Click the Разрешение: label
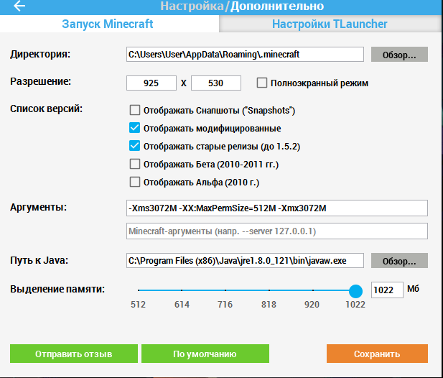This screenshot has width=443, height=378. tap(41, 81)
